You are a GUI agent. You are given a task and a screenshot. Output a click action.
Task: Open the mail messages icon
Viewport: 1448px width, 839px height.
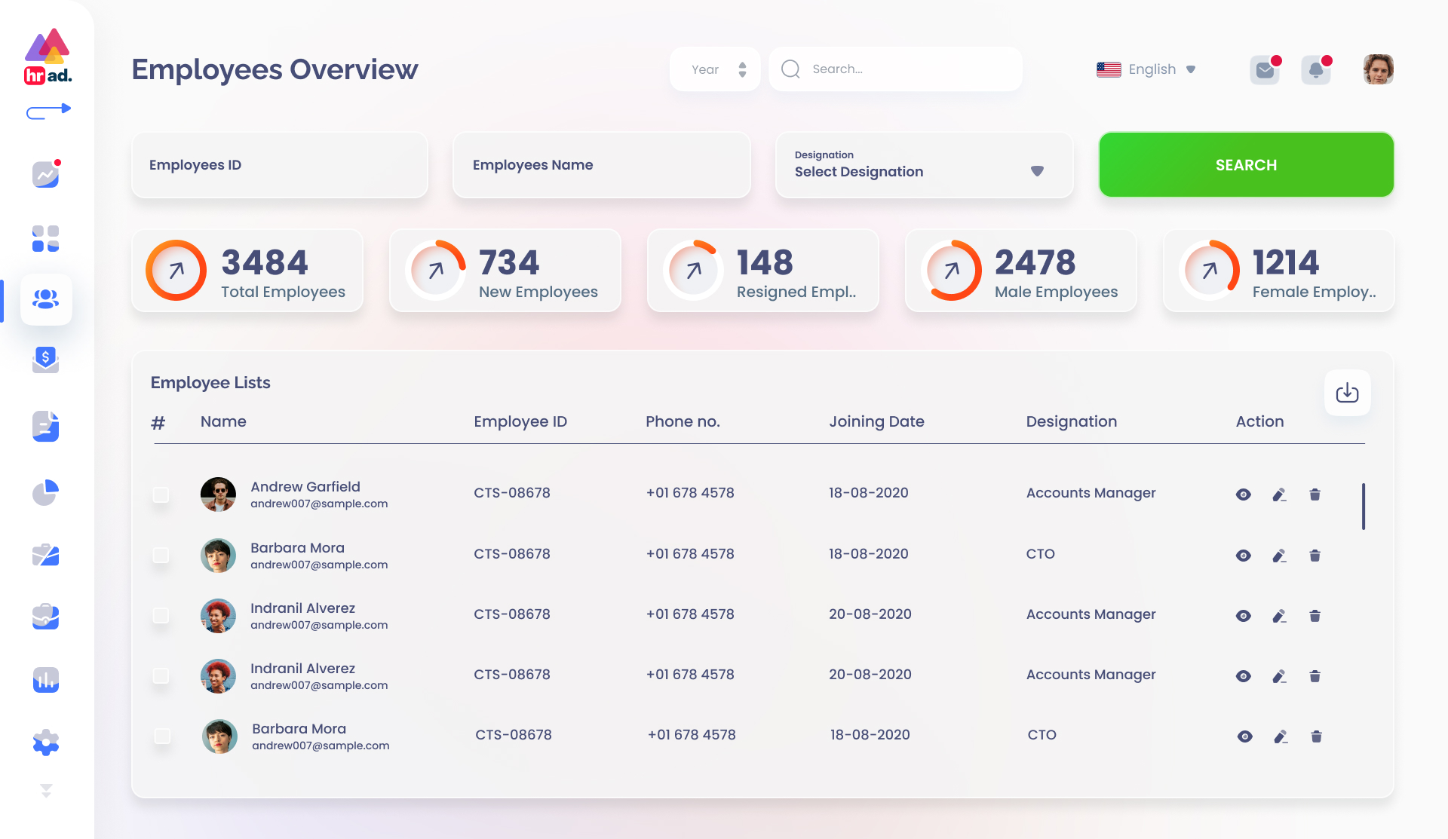(x=1265, y=70)
